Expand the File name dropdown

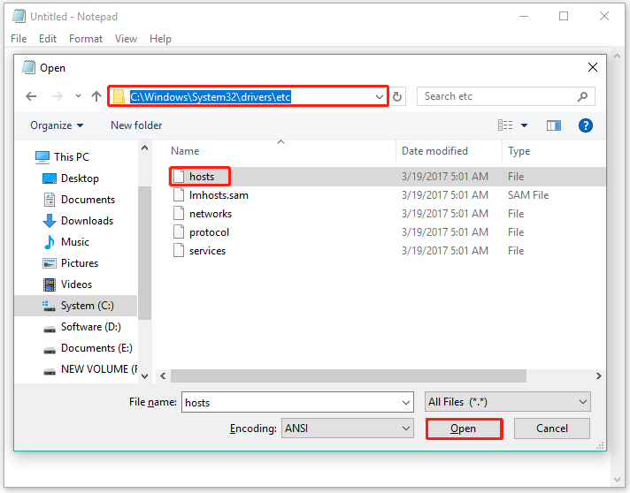click(x=406, y=403)
